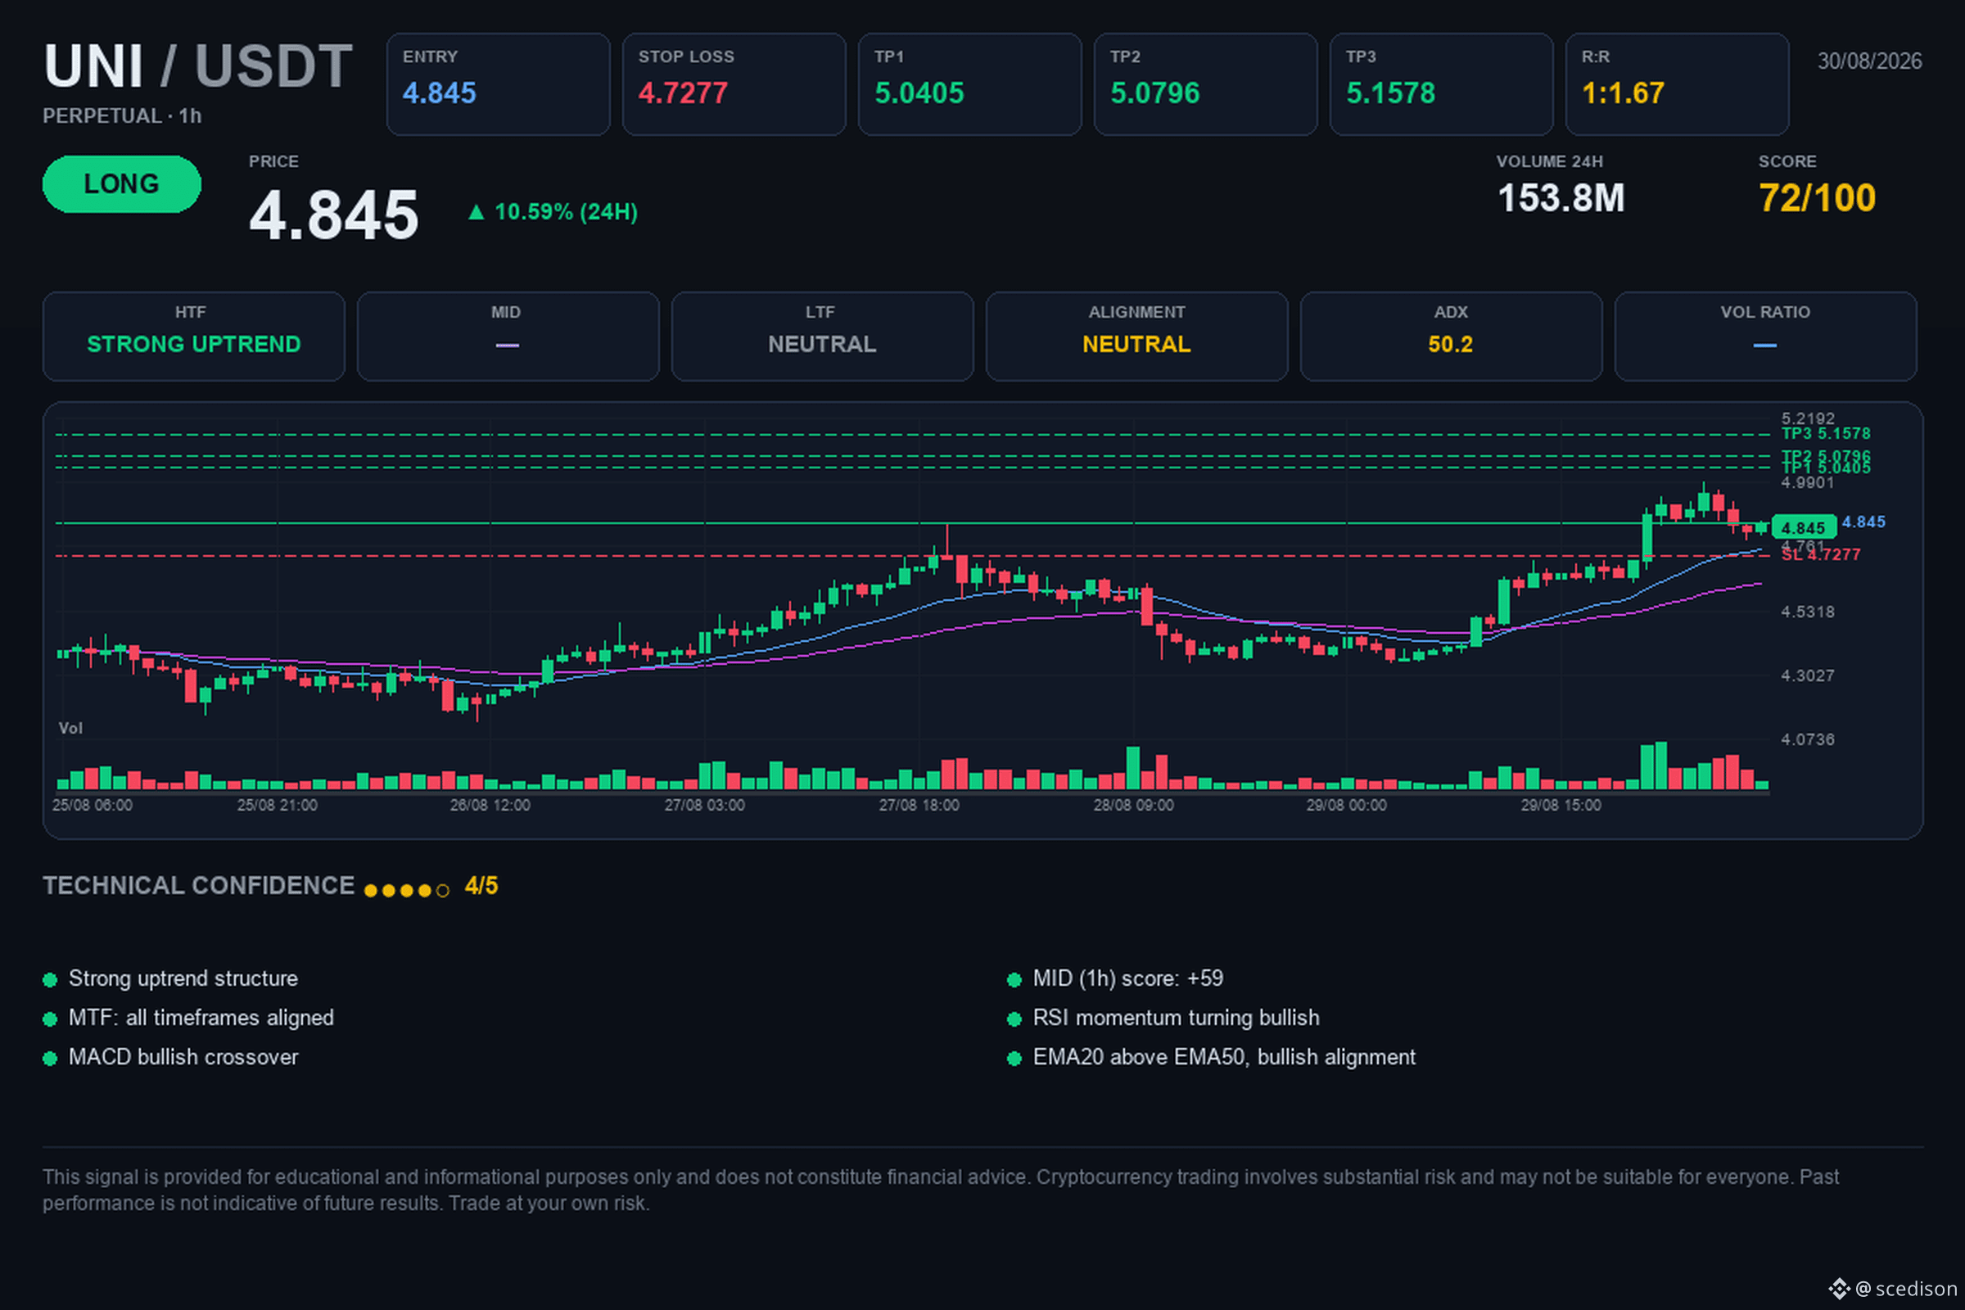Click the large 4.845 value under PRICE
The width and height of the screenshot is (1965, 1310).
pyautogui.click(x=333, y=215)
